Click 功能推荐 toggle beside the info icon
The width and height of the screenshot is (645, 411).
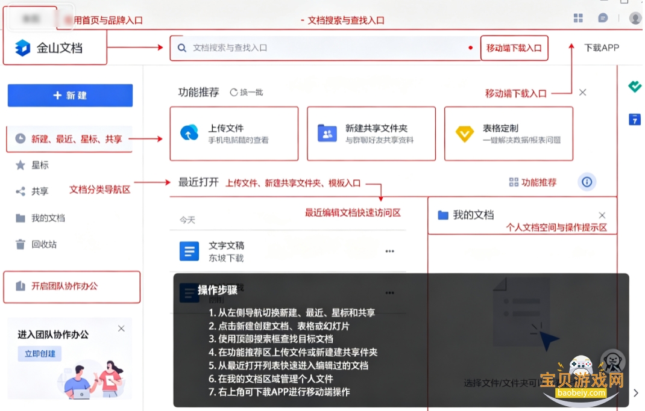(x=533, y=182)
